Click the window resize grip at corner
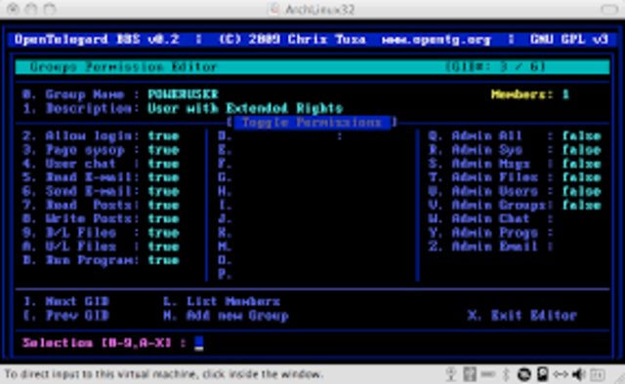The image size is (625, 384). pos(620,379)
